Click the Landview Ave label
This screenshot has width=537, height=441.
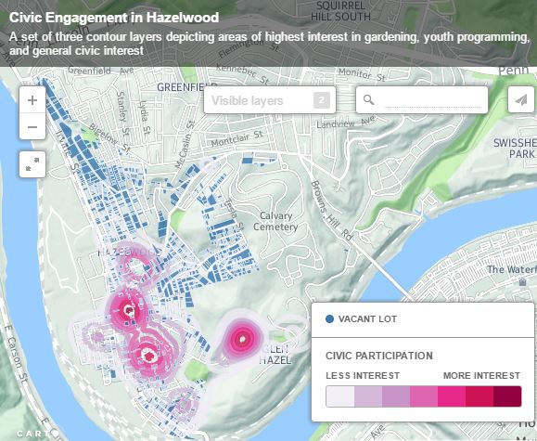[346, 121]
